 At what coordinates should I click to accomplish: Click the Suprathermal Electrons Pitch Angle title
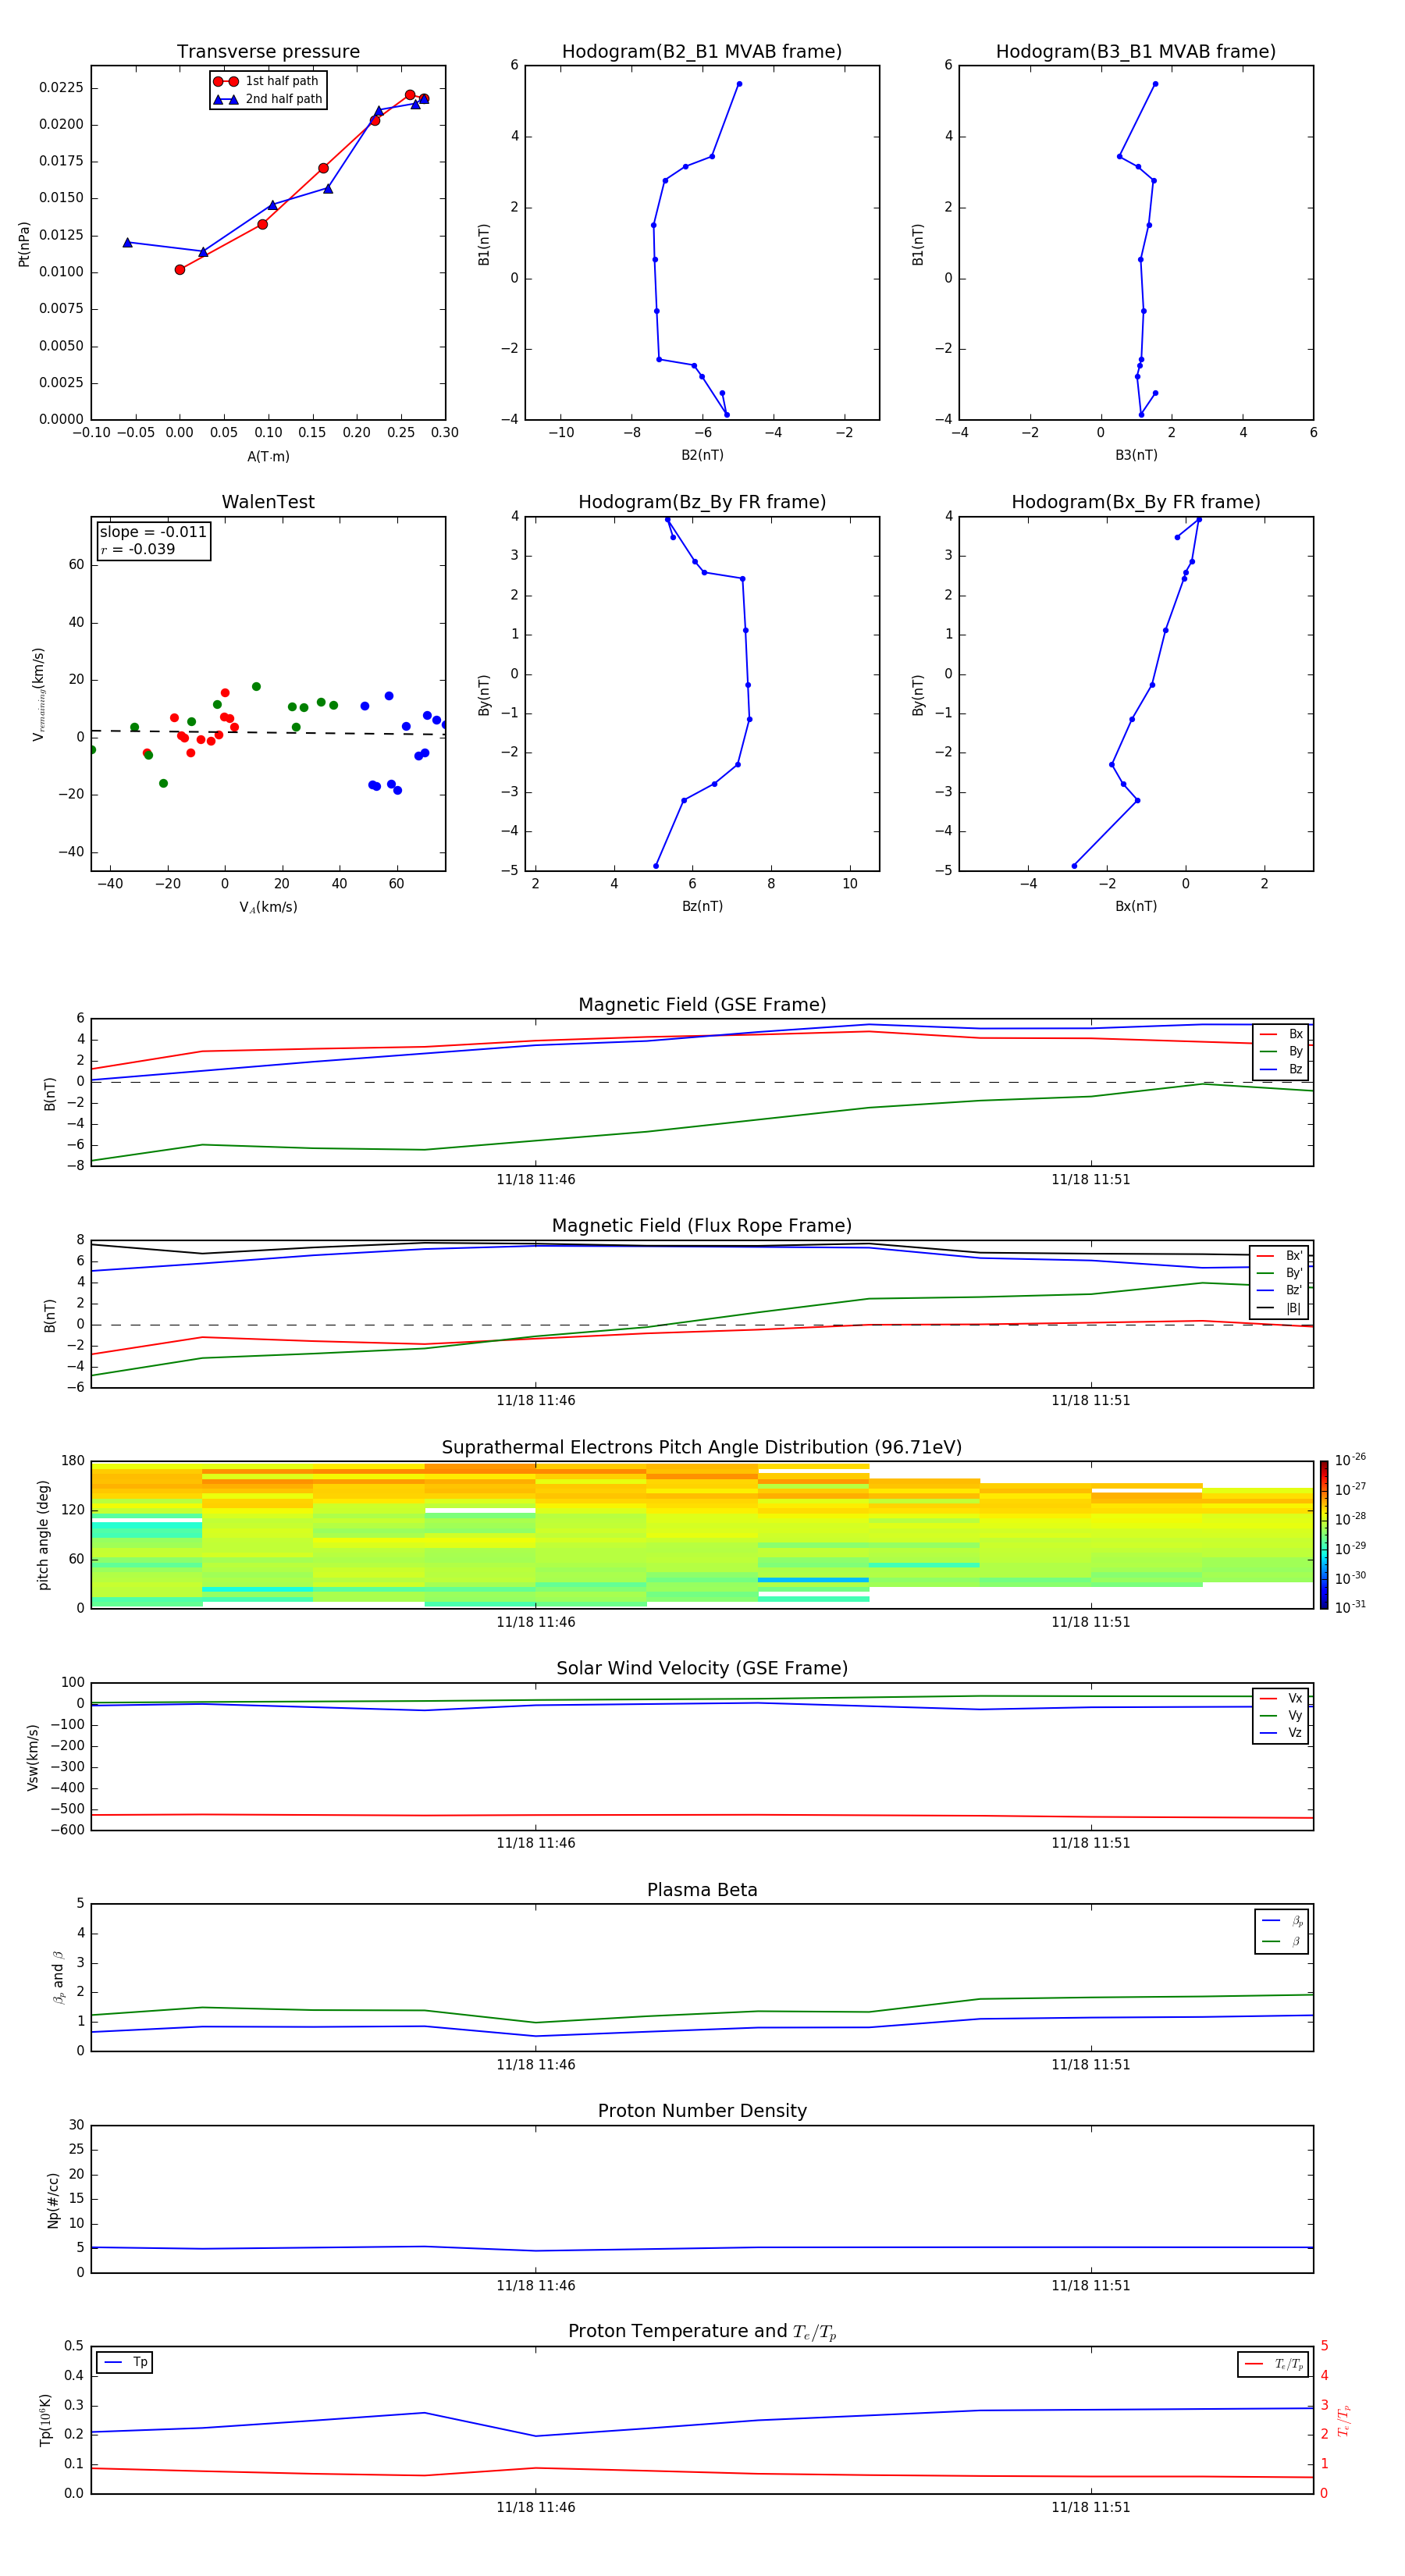coord(702,1448)
